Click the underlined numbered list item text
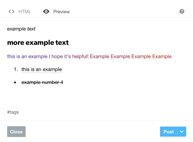 click(x=41, y=69)
